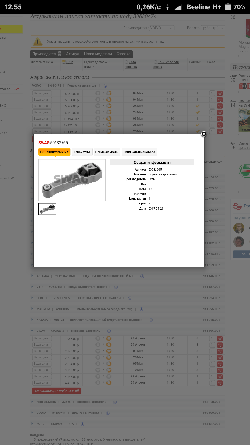The height and width of the screenshot is (445, 250).
Task: Click gray rating icon in 4 483,00 р. row
Action: (x=98, y=383)
